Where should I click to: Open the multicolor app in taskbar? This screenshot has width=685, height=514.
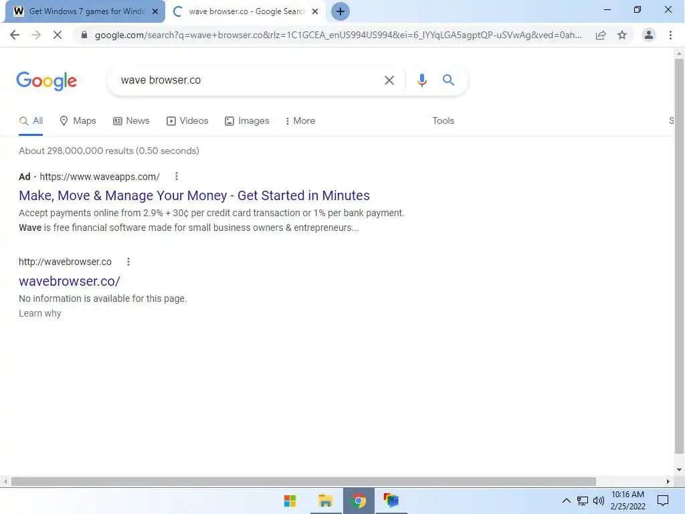(391, 501)
